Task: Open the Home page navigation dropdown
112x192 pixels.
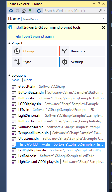Action: click(x=104, y=18)
